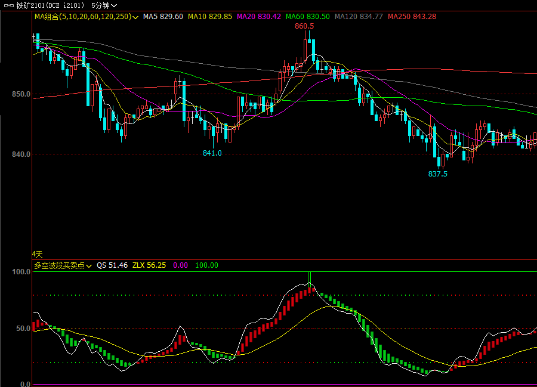Image resolution: width=537 pixels, height=387 pixels.
Task: Click the green 100.00 indicator value
Action: pyautogui.click(x=206, y=265)
